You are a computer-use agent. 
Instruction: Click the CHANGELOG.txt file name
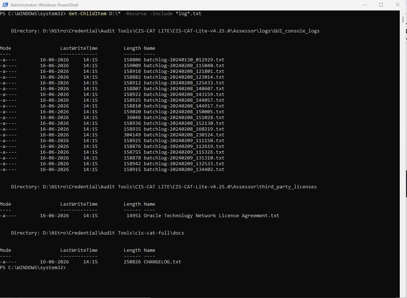point(163,262)
